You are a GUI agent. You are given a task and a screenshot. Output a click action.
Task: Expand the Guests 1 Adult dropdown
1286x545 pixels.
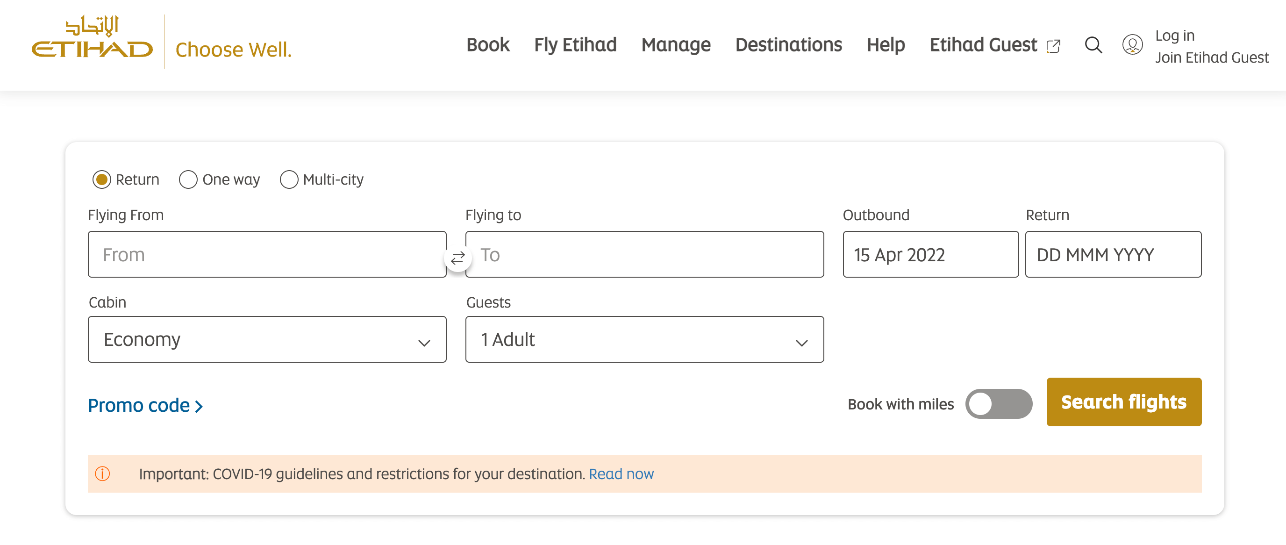click(644, 339)
